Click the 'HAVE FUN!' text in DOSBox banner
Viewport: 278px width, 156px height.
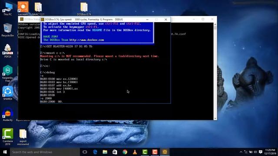[51, 36]
